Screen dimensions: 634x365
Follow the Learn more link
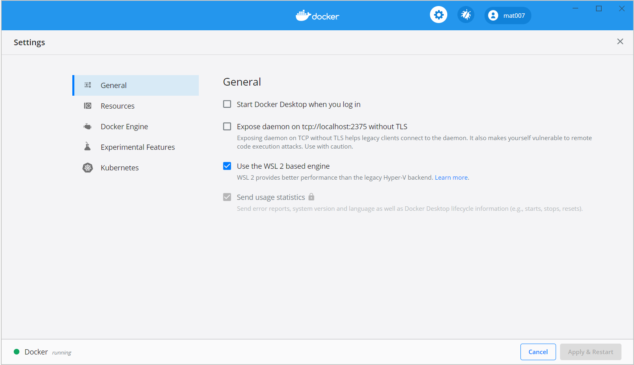coord(451,178)
